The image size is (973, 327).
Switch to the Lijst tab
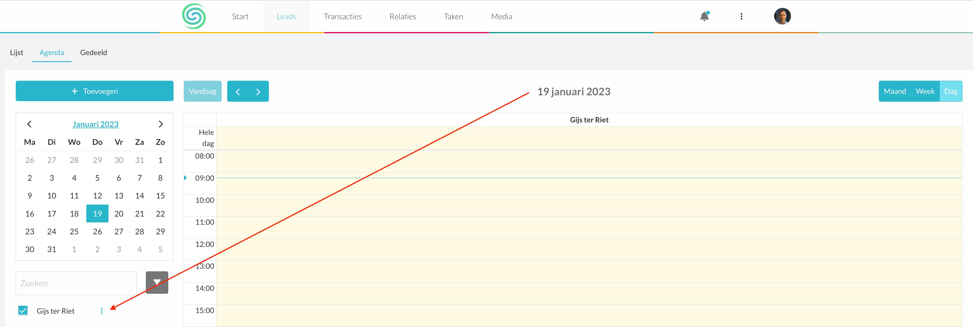[17, 52]
